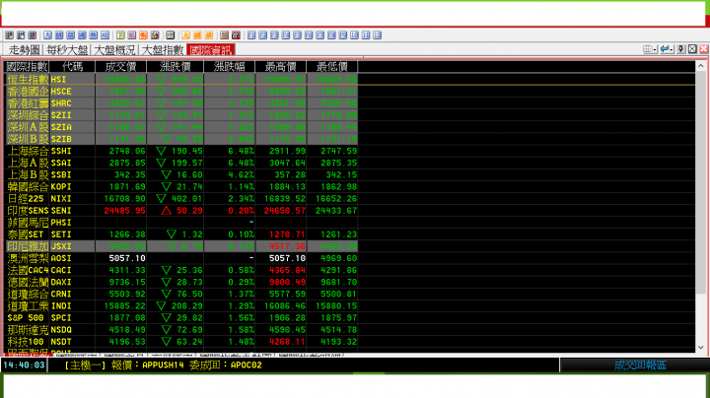Click the F3 toolbar icon

click(274, 35)
